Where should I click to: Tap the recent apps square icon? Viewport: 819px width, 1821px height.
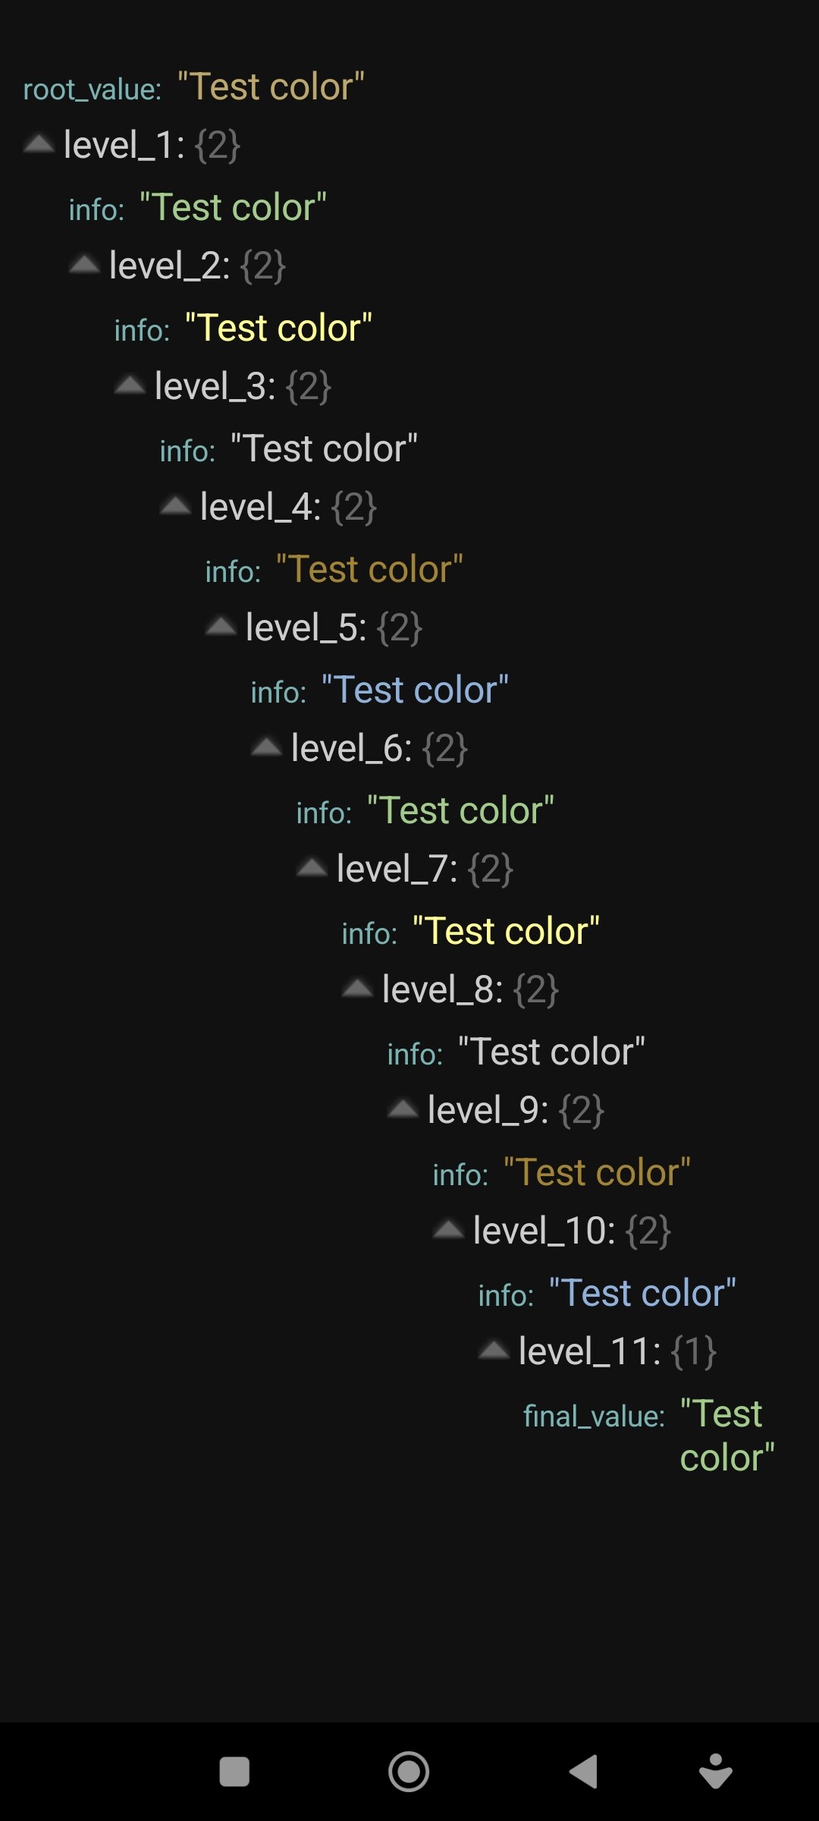[234, 1772]
